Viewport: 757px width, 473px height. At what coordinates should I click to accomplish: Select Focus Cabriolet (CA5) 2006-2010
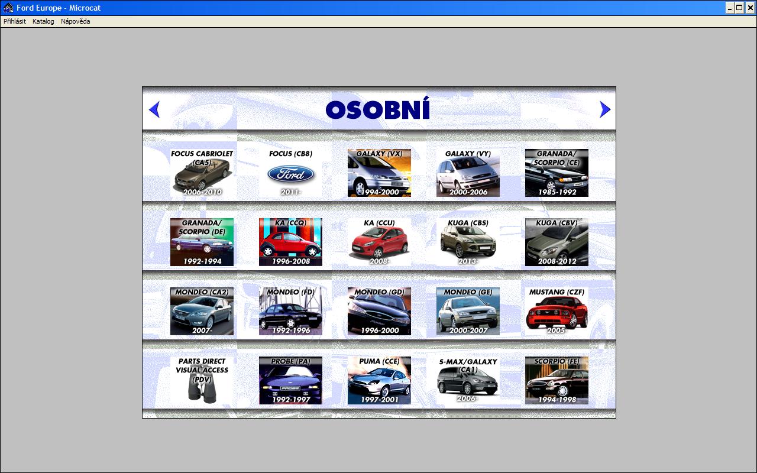click(x=202, y=173)
